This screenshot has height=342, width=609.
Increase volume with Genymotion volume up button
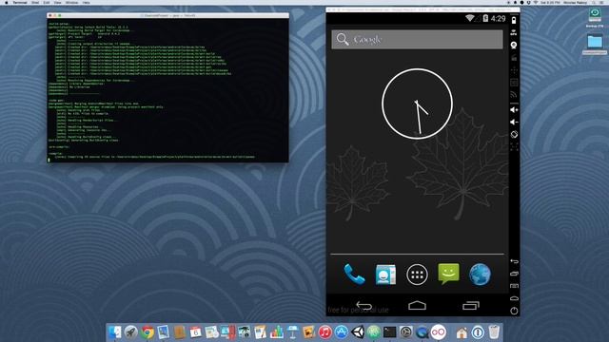[514, 110]
